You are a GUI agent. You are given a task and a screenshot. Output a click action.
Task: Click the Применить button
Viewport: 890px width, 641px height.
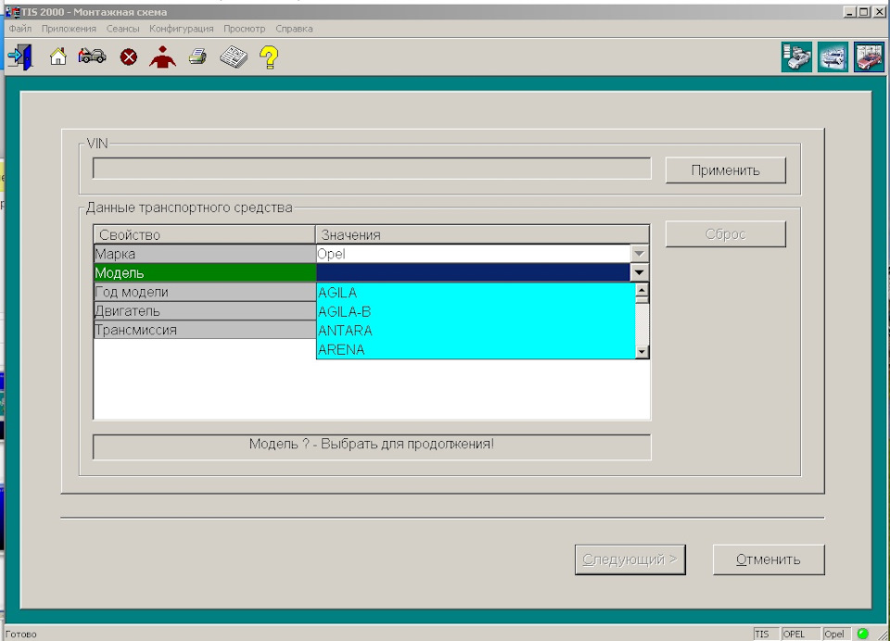pos(725,170)
